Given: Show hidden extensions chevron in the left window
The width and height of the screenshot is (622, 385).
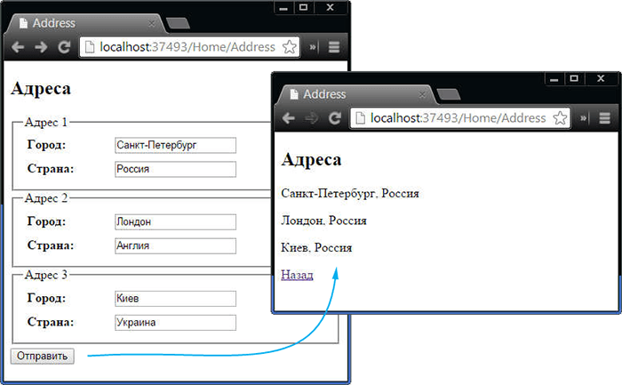Looking at the screenshot, I should 314,47.
